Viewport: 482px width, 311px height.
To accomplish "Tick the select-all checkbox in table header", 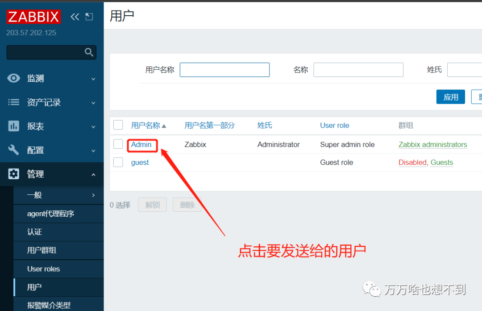I will coord(118,125).
